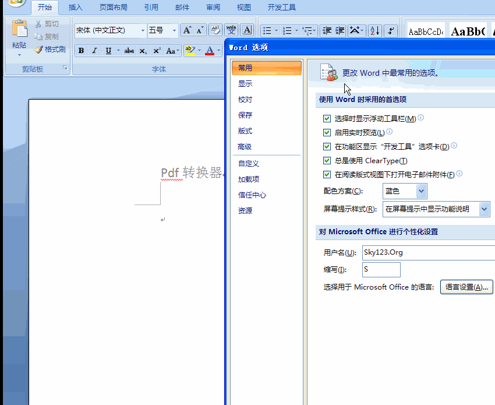Open the highlight color dropdown arrow
This screenshot has width=495, height=405.
[x=199, y=51]
